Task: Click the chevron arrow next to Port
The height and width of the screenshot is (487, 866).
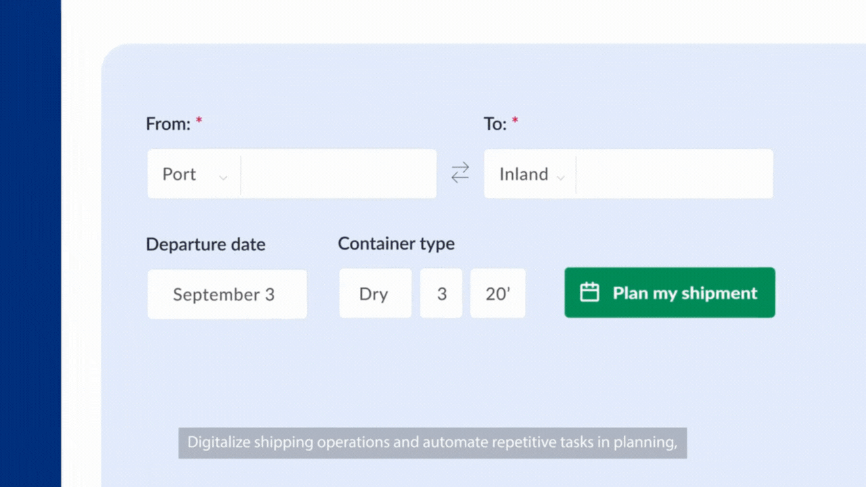Action: click(x=223, y=177)
